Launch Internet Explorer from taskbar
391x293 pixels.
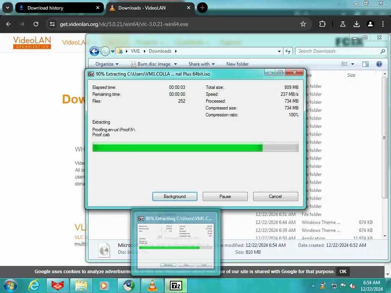(x=34, y=285)
